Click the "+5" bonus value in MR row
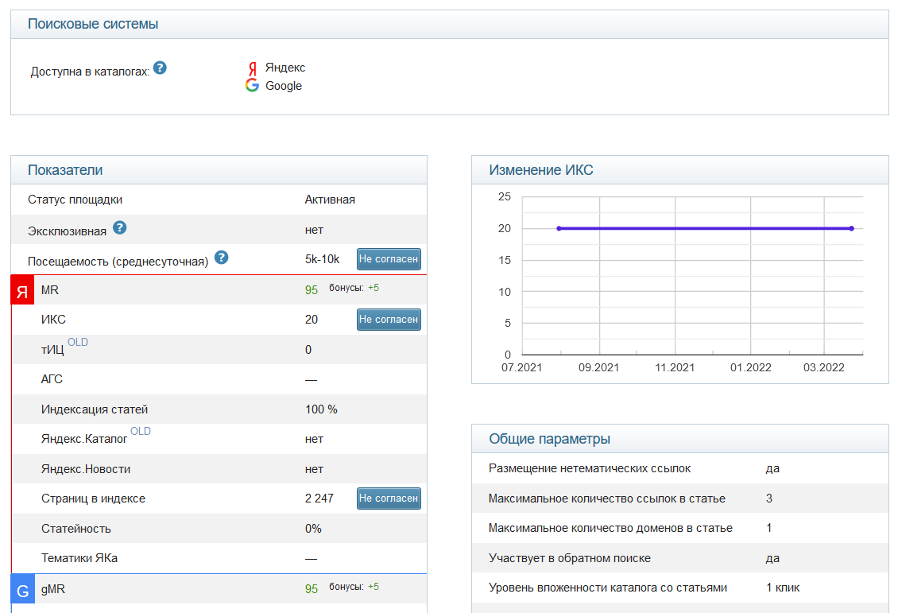The image size is (898, 613). coord(374,288)
